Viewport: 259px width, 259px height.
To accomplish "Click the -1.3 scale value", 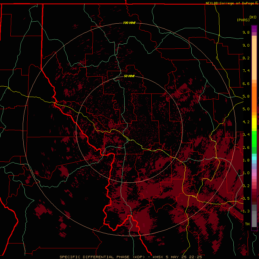I will coord(245,211).
